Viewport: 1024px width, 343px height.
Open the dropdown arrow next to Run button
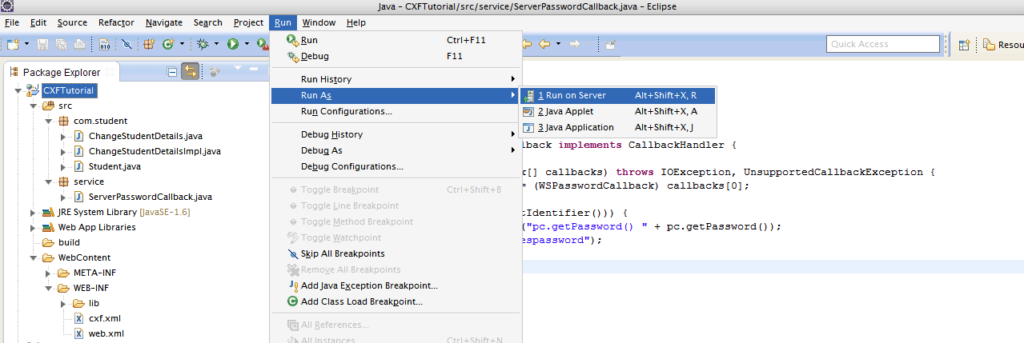click(x=247, y=44)
